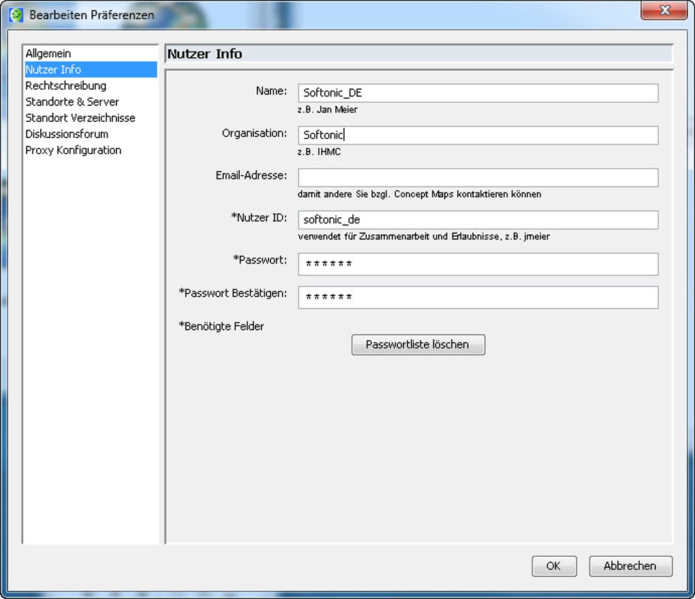Click the Passwort field

click(x=478, y=264)
